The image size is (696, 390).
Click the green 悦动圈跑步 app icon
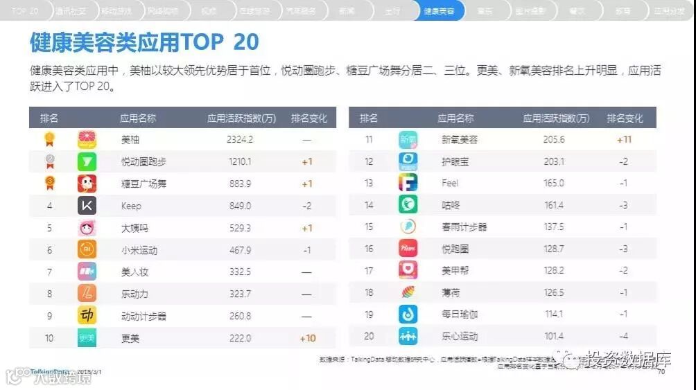[x=87, y=161]
